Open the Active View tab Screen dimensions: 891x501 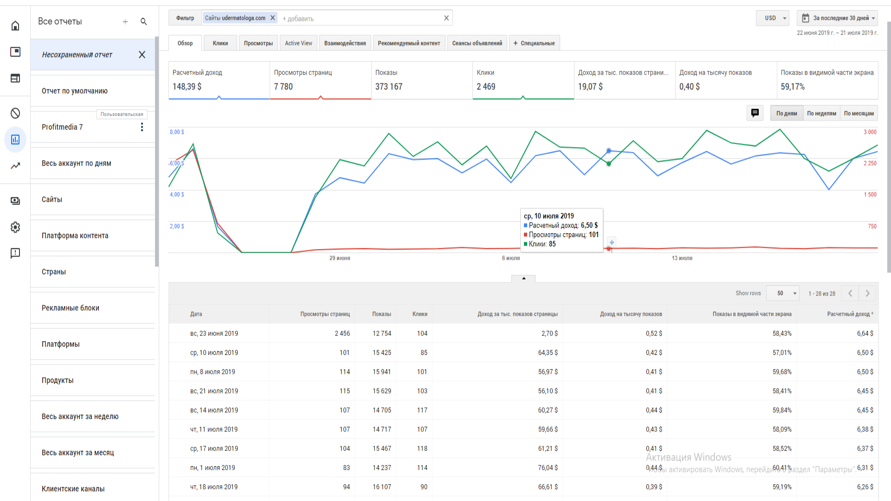298,43
